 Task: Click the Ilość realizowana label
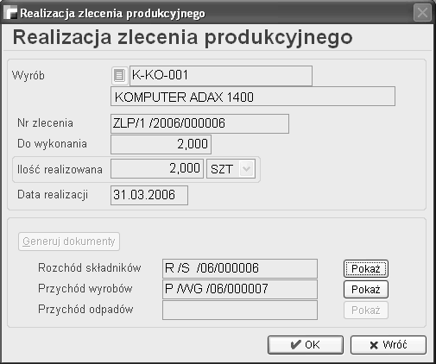(x=60, y=169)
